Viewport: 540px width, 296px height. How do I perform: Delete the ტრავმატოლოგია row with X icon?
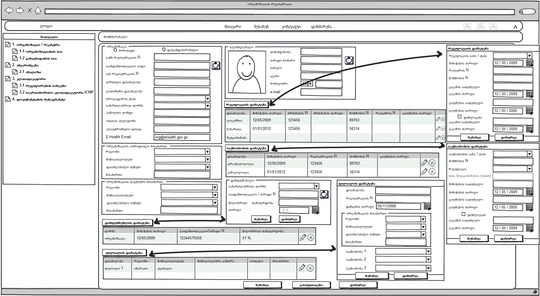(x=432, y=163)
